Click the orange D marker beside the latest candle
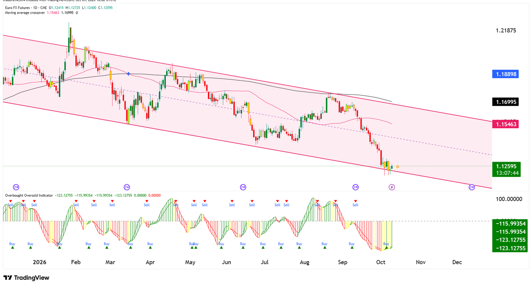 [x=397, y=166]
